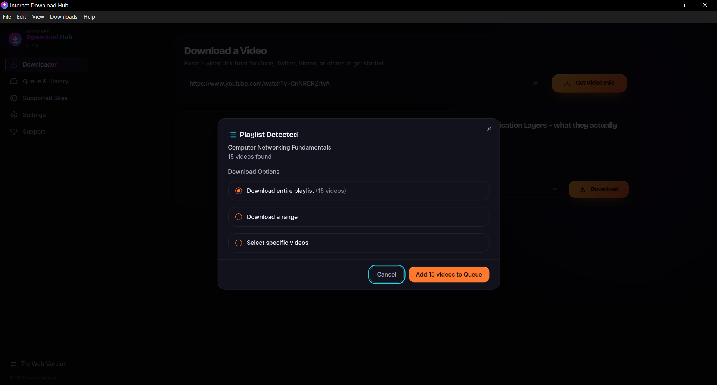Click the Supported Sites globe icon
The image size is (717, 385).
pyautogui.click(x=14, y=98)
